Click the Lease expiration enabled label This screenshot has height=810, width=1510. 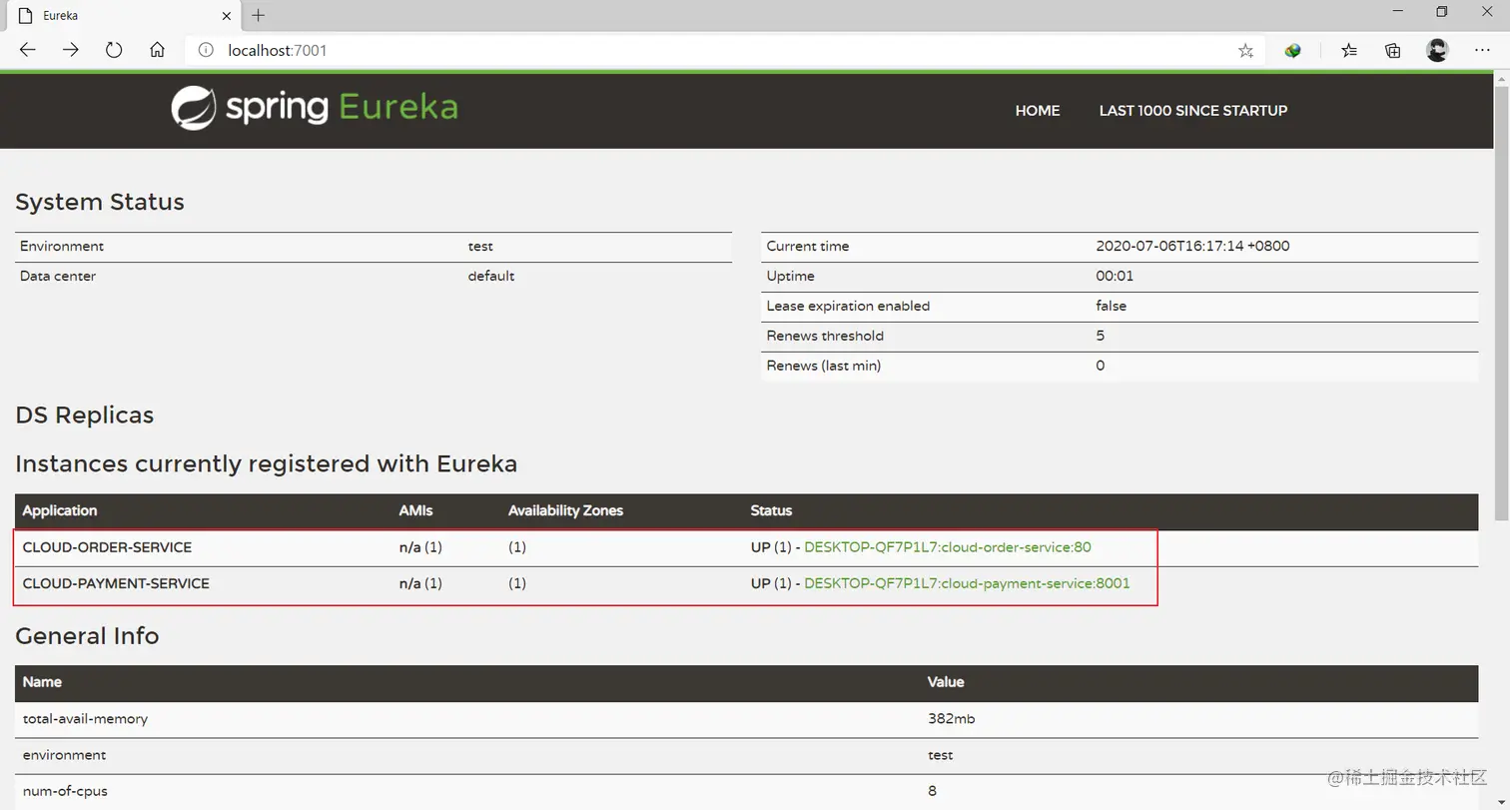click(848, 306)
